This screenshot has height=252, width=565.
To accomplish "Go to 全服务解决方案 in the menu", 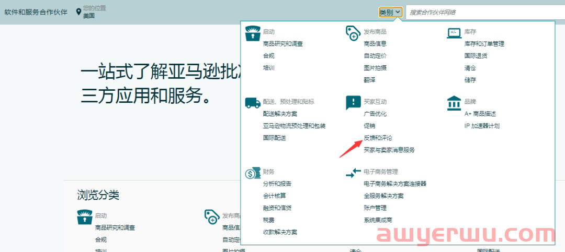I will pyautogui.click(x=383, y=196).
